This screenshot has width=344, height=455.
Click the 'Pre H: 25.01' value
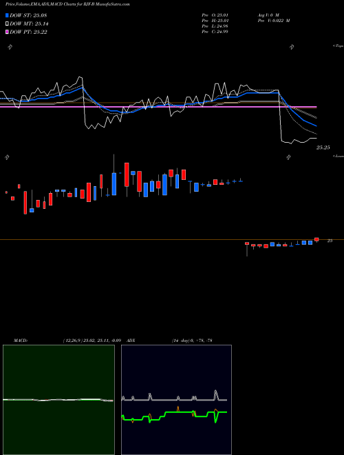click(x=216, y=21)
